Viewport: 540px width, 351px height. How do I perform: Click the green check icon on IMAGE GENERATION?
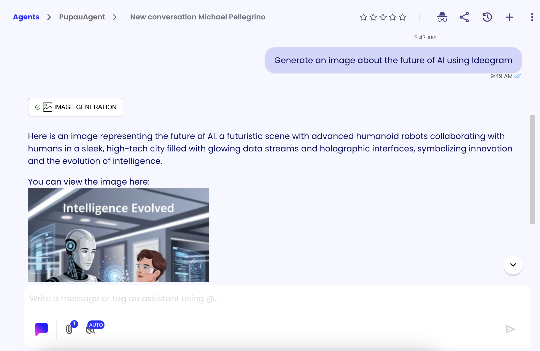[x=38, y=107]
